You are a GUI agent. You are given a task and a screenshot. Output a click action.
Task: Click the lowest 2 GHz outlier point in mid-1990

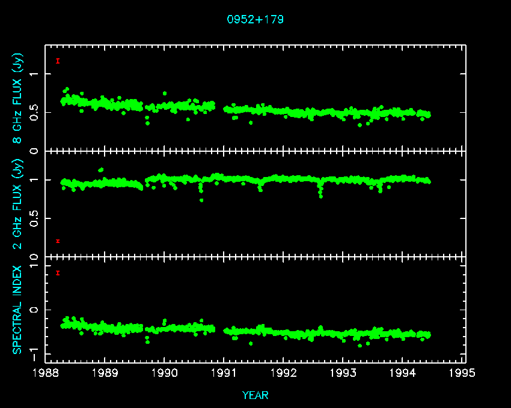coord(201,200)
